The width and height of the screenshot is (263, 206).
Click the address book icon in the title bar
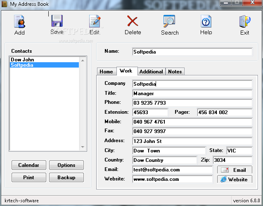tap(5, 4)
